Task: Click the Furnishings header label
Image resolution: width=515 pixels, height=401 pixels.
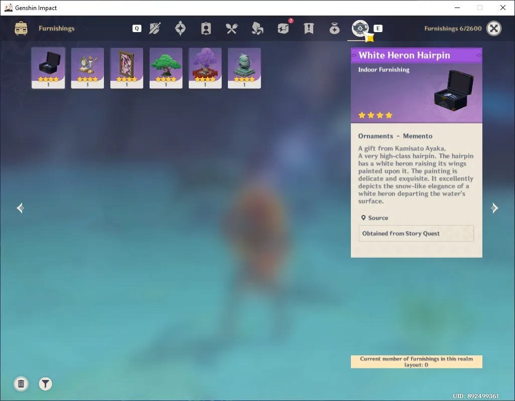Action: 57,29
